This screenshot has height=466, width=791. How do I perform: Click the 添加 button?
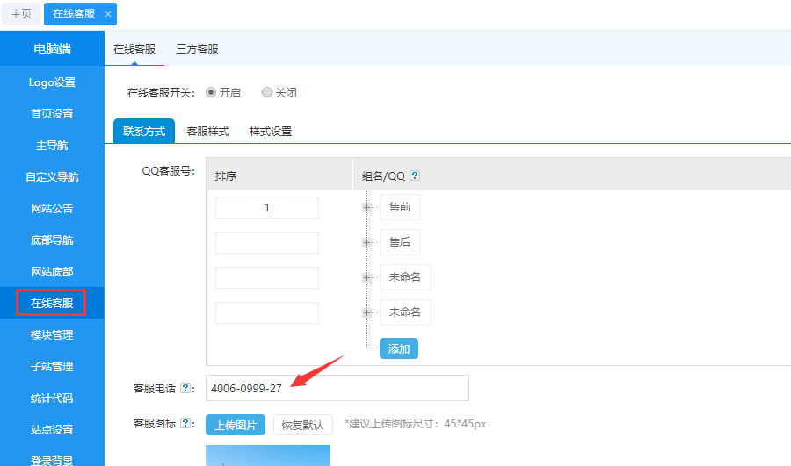point(398,348)
